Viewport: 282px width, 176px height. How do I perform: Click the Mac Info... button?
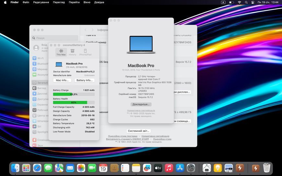[62, 80]
